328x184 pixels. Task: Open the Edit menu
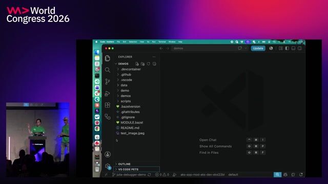[x=124, y=42]
